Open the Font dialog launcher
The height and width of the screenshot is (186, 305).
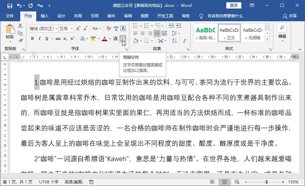126,49
